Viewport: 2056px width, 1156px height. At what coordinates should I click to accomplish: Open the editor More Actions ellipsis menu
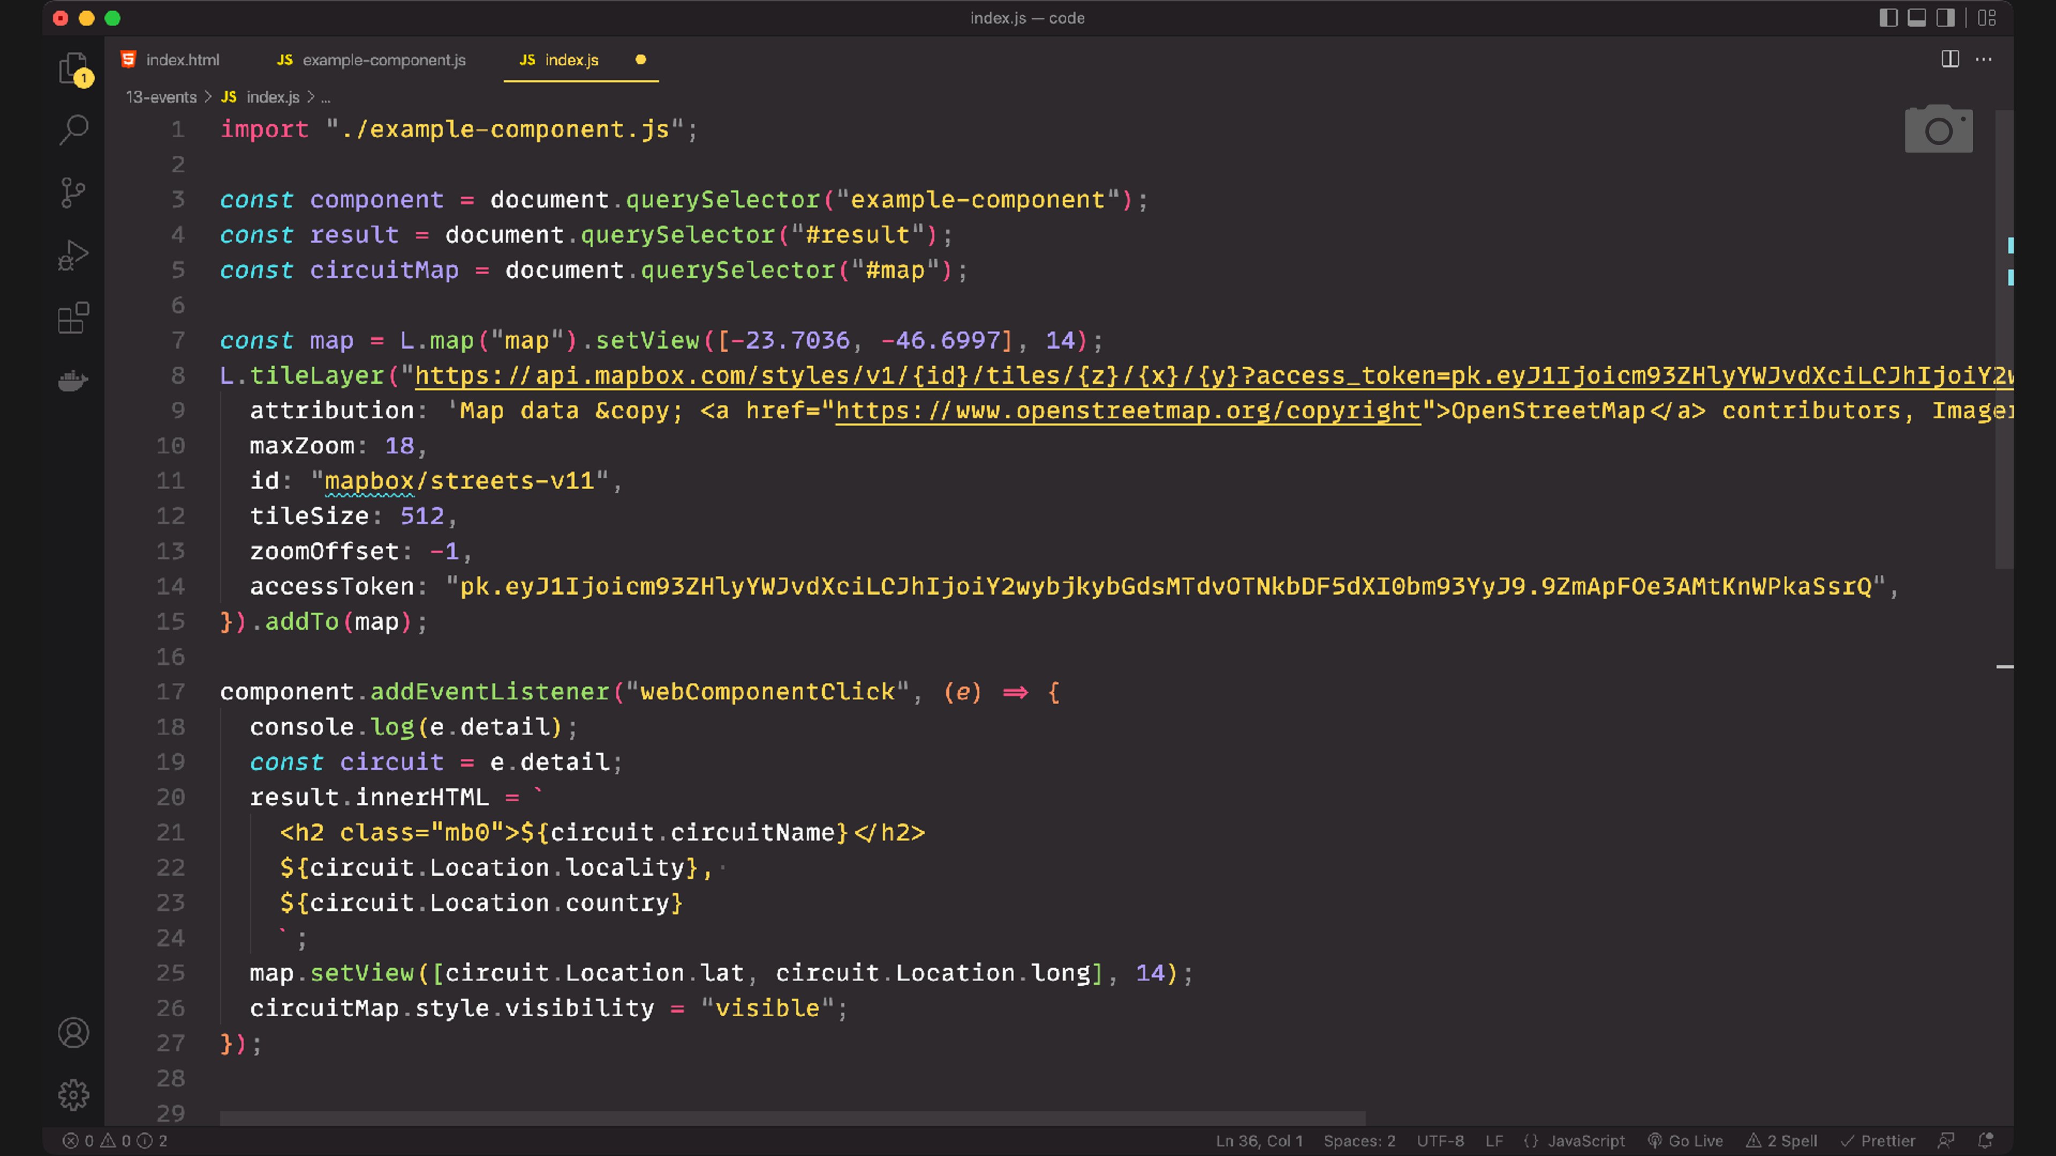tap(1983, 59)
